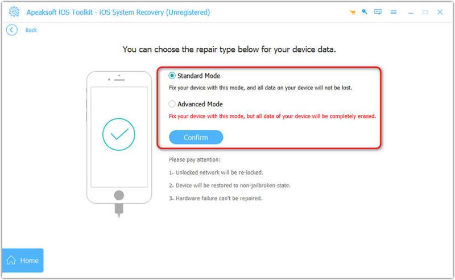The image size is (455, 280).
Task: Open the hamburger menu in title bar
Action: click(392, 12)
